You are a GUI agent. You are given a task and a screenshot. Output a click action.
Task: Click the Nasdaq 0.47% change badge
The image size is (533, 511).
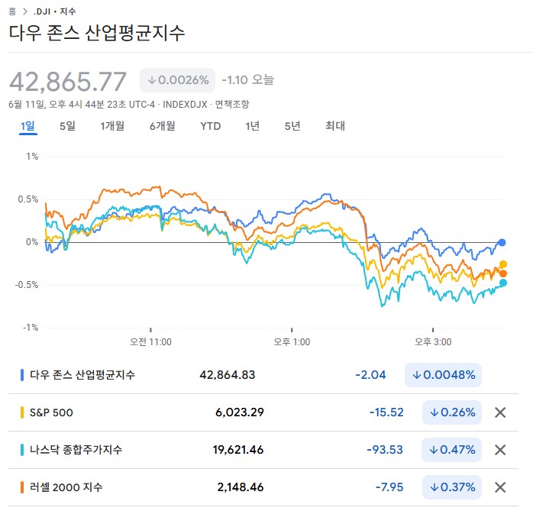coord(451,450)
